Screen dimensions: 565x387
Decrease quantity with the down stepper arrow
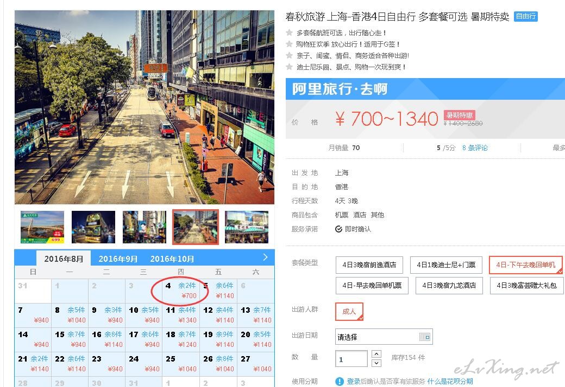(x=376, y=363)
